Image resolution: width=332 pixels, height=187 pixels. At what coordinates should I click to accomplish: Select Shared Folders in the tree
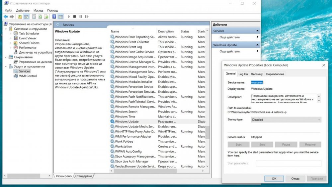pyautogui.click(x=29, y=43)
